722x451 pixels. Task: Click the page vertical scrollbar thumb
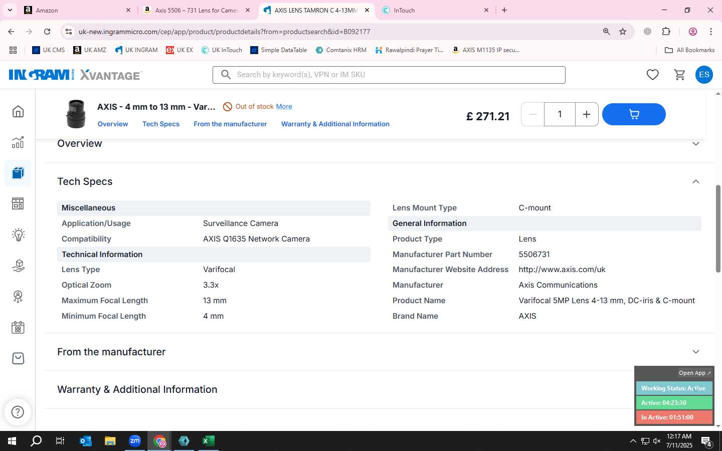coord(718,229)
